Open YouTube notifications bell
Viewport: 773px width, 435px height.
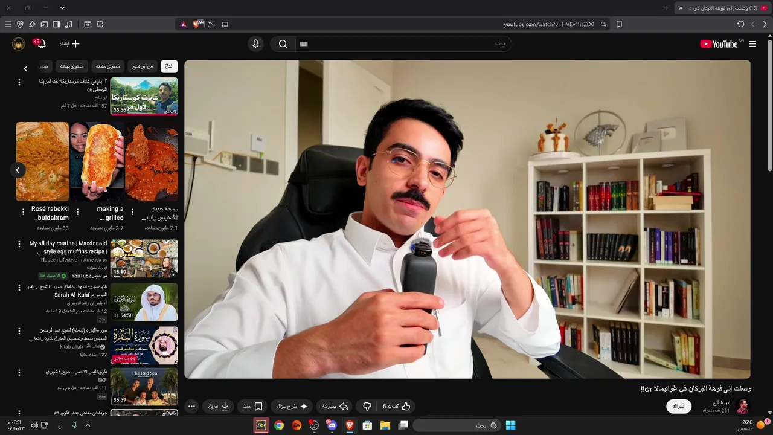pos(40,43)
